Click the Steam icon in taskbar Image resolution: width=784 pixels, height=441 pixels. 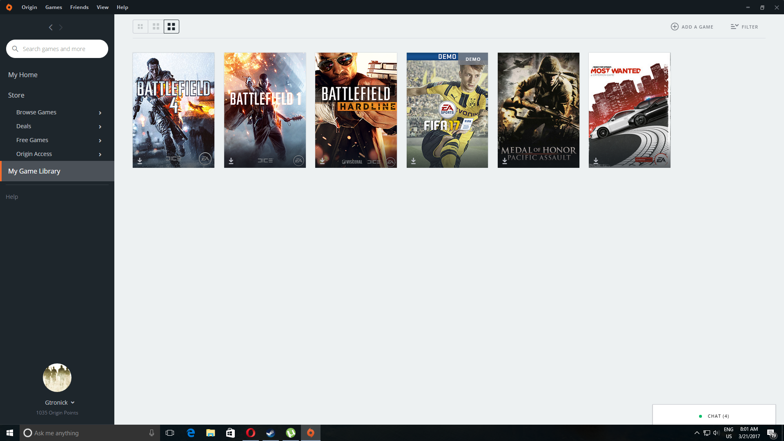point(271,432)
